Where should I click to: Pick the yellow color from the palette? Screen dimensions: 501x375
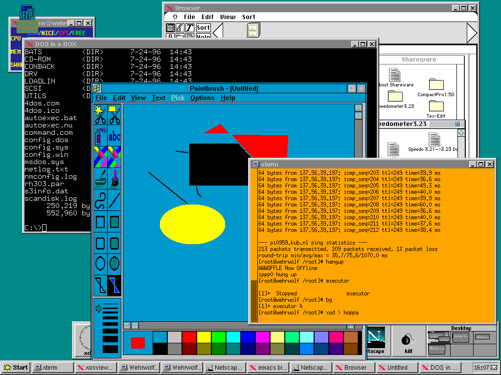point(204,337)
